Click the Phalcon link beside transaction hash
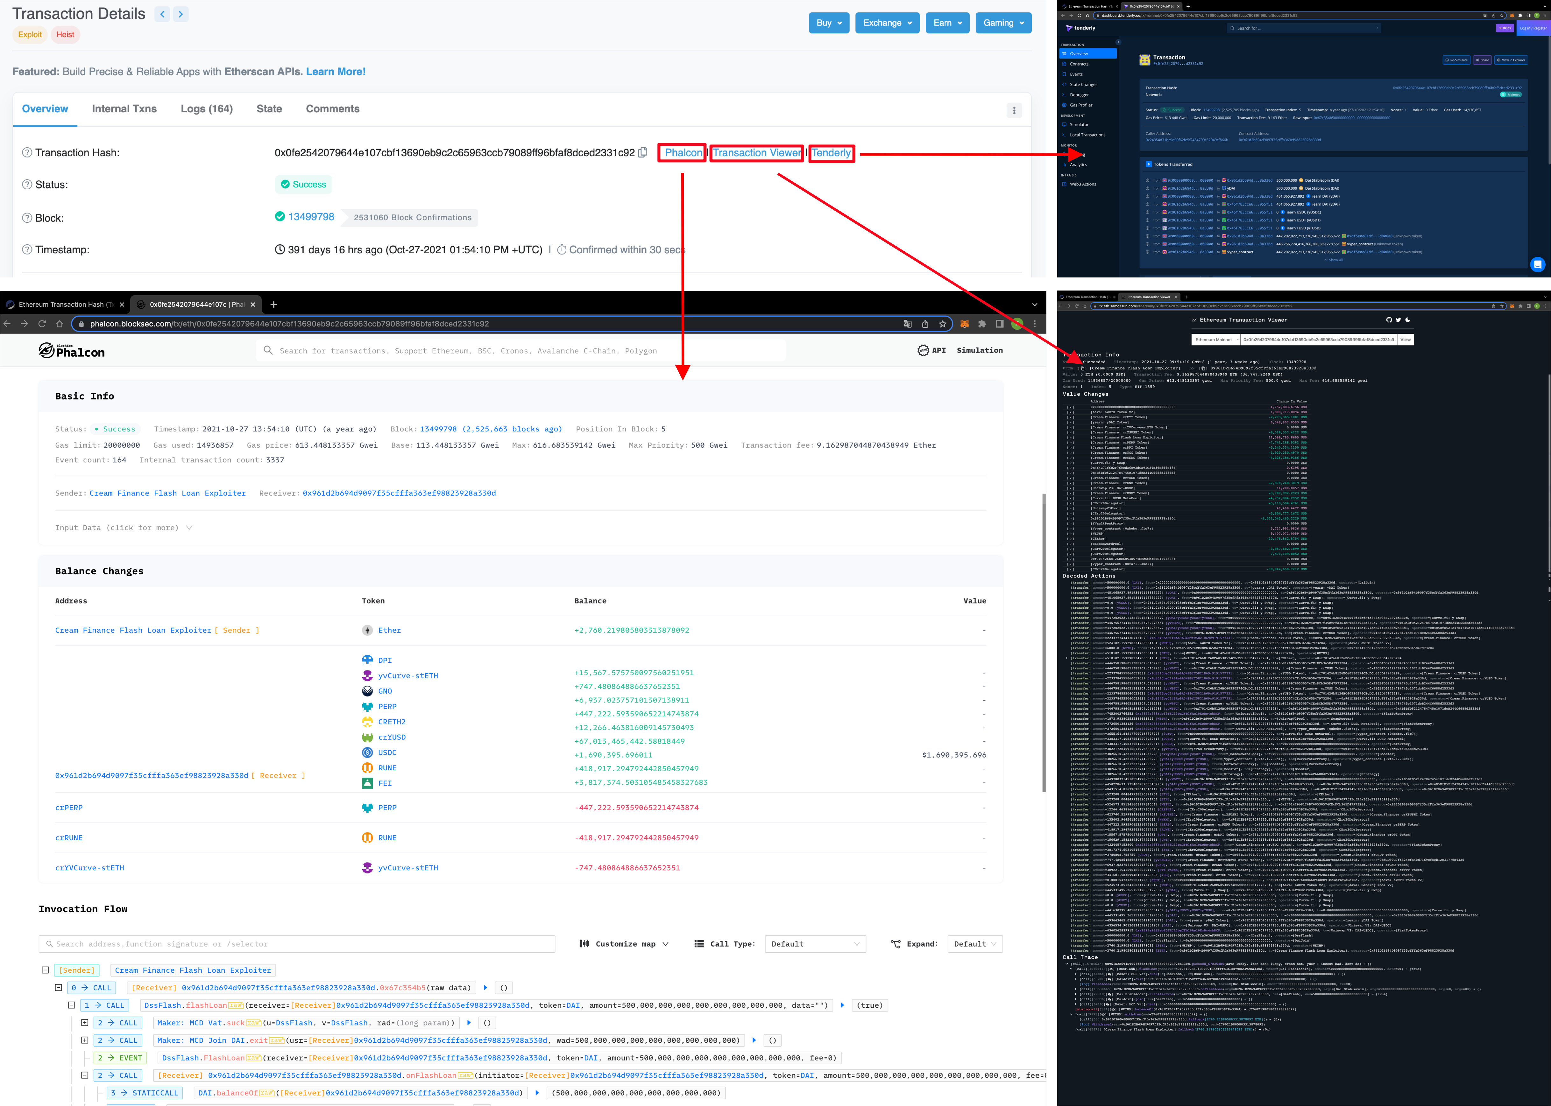 683,152
